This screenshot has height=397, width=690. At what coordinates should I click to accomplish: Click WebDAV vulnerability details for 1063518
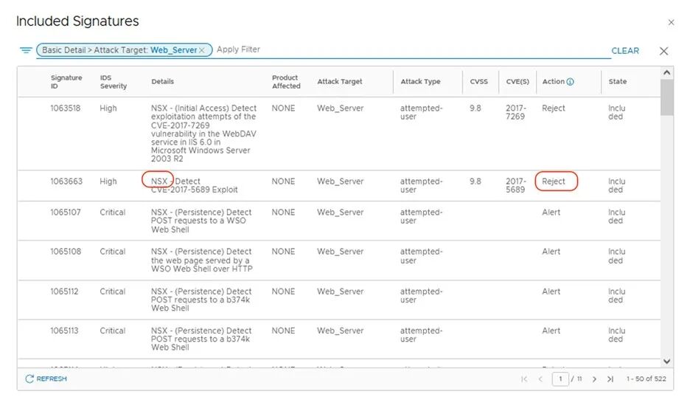tap(203, 133)
